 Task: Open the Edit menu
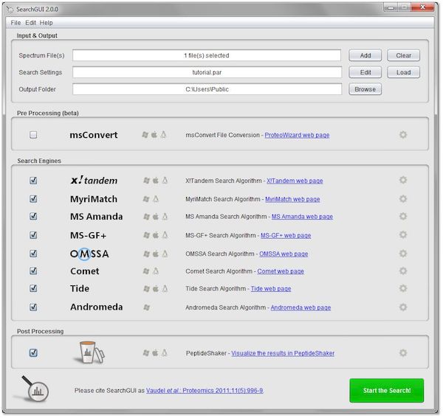tap(30, 23)
